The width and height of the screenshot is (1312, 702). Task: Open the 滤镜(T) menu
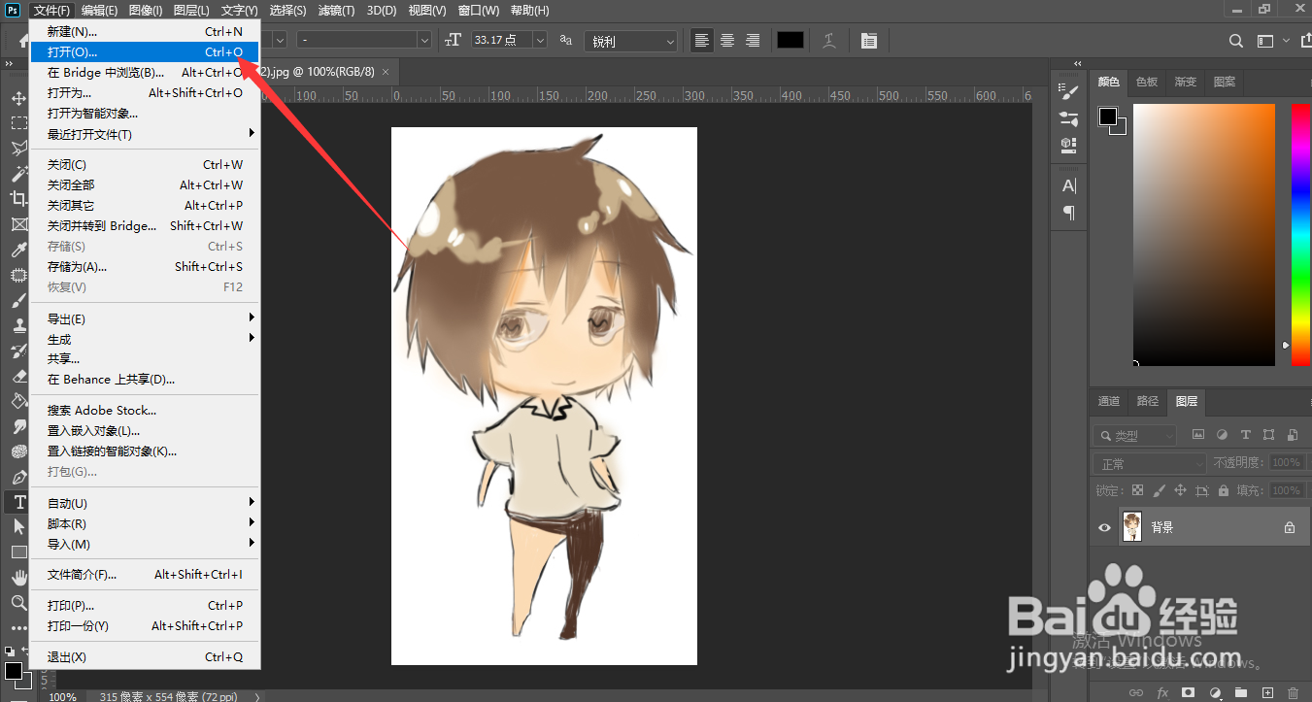336,11
